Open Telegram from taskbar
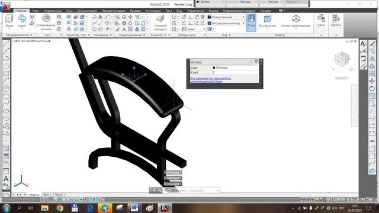This screenshot has height=213, width=379. click(x=105, y=208)
